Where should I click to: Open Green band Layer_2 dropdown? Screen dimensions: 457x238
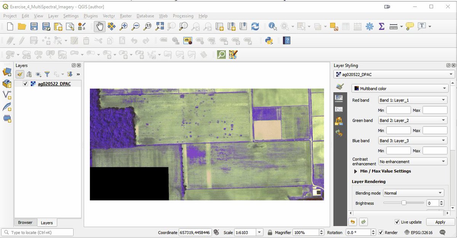coord(412,120)
